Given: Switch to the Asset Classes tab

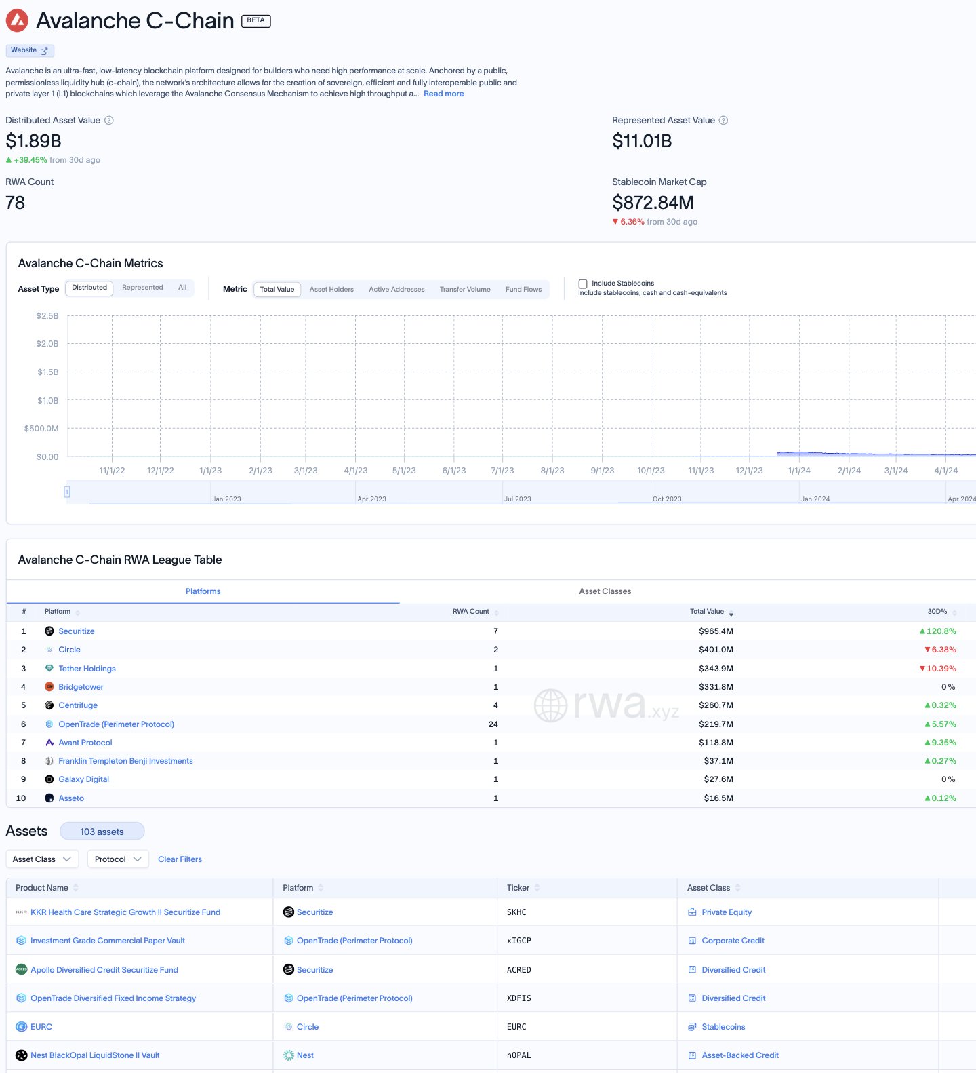Looking at the screenshot, I should pyautogui.click(x=605, y=591).
